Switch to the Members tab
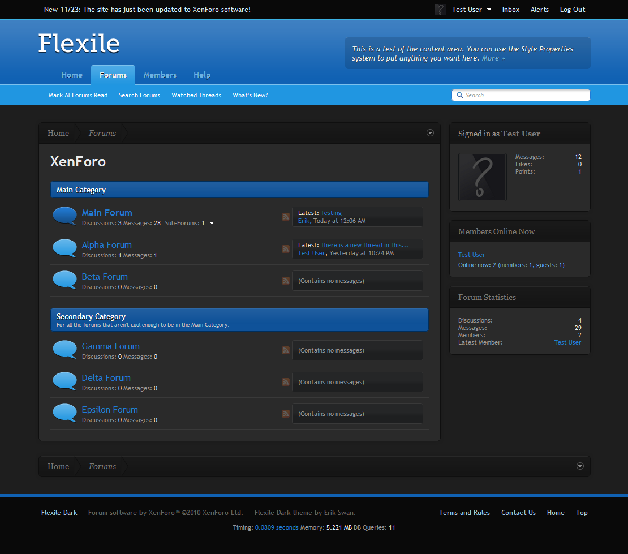628x554 pixels. [160, 75]
